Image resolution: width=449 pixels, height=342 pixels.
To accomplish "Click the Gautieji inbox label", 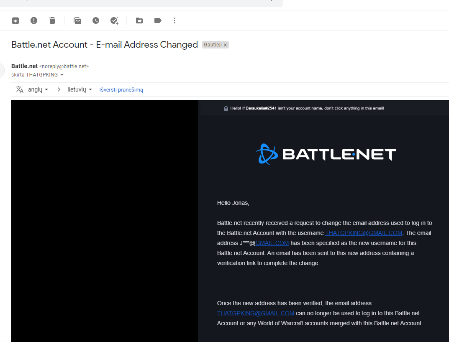I will coord(213,45).
